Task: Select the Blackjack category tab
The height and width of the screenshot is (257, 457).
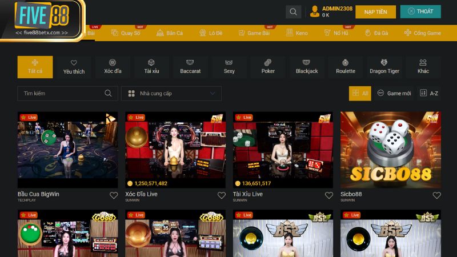Action: click(x=307, y=67)
